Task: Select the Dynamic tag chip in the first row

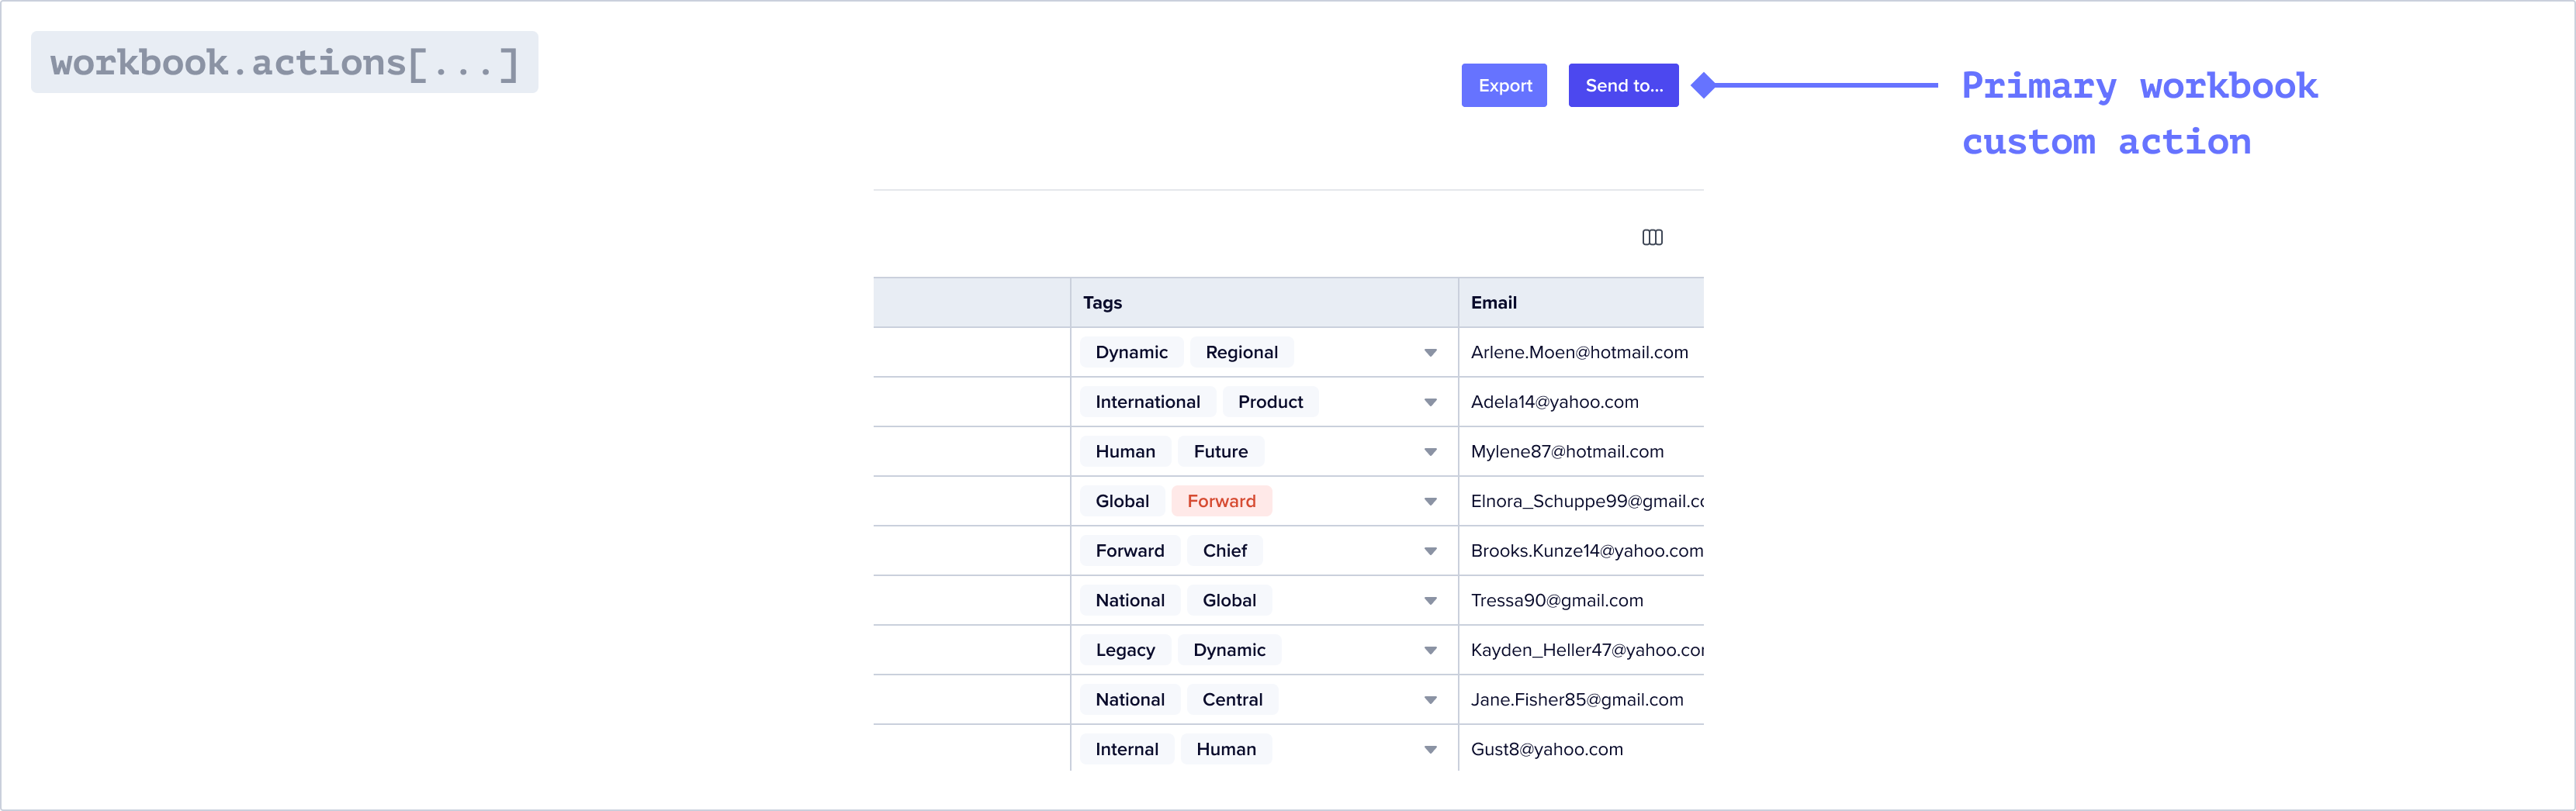Action: pos(1131,351)
